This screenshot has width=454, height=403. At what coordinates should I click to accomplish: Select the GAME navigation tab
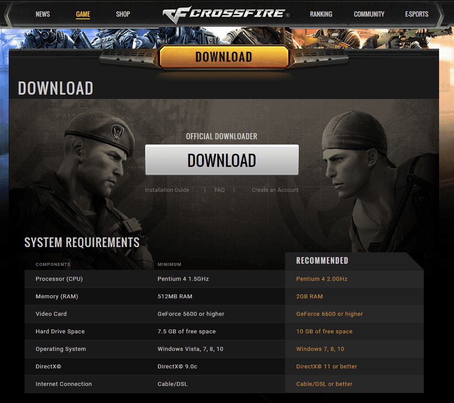click(x=83, y=14)
